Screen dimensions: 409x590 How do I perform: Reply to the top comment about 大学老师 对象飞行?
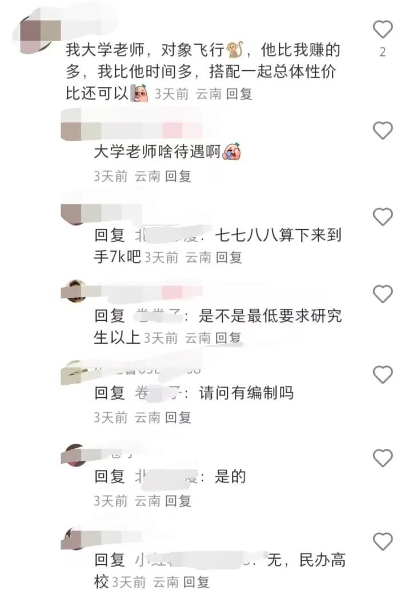click(239, 94)
